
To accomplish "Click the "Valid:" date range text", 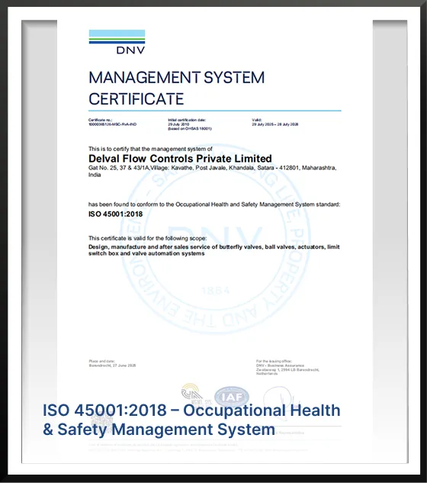I will [x=275, y=122].
